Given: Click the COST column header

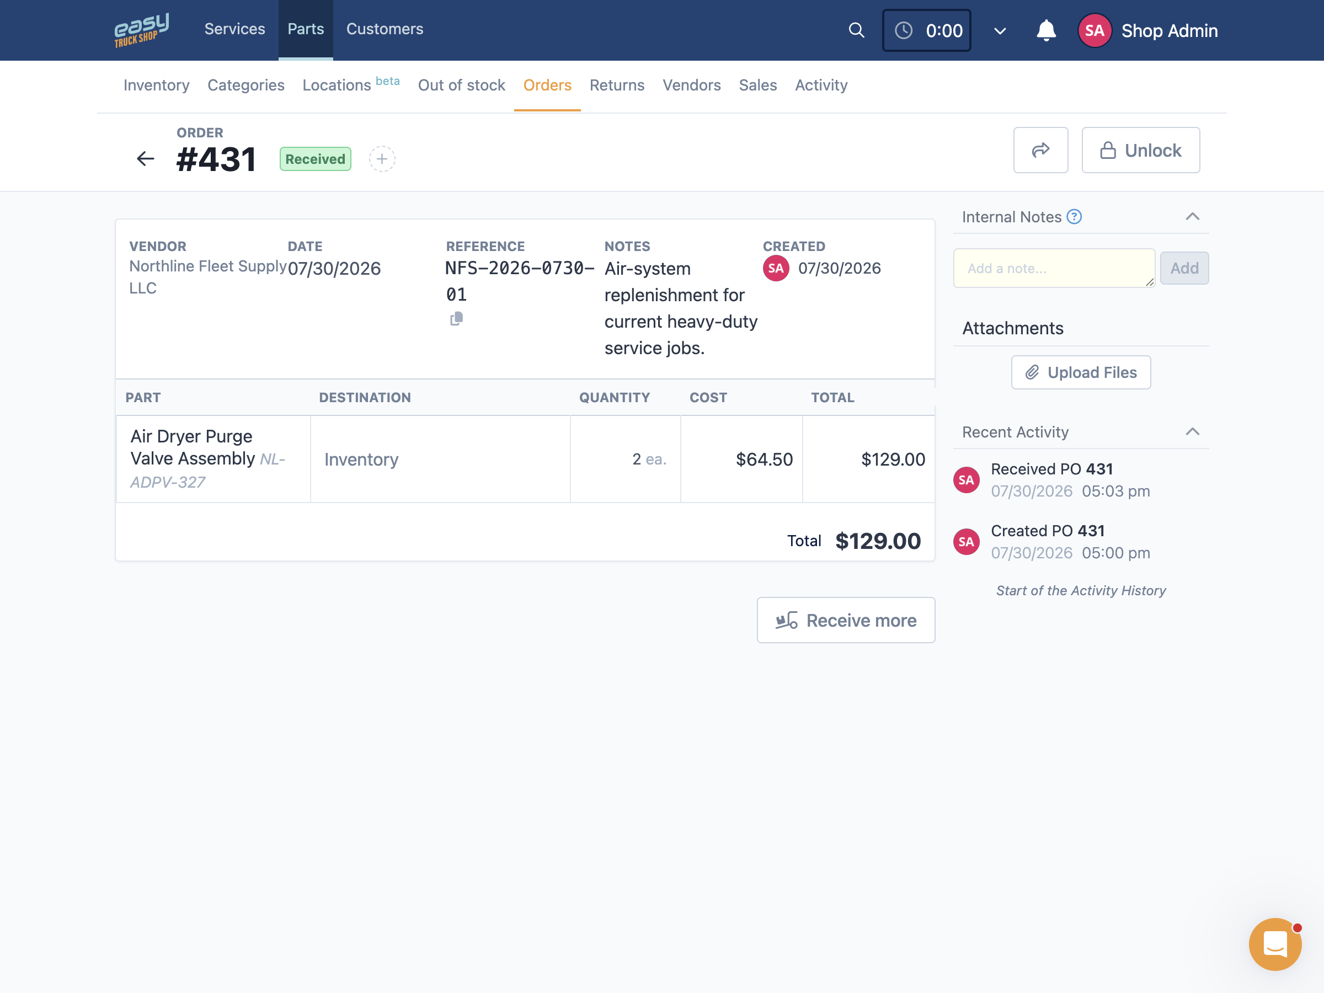Looking at the screenshot, I should coord(708,397).
